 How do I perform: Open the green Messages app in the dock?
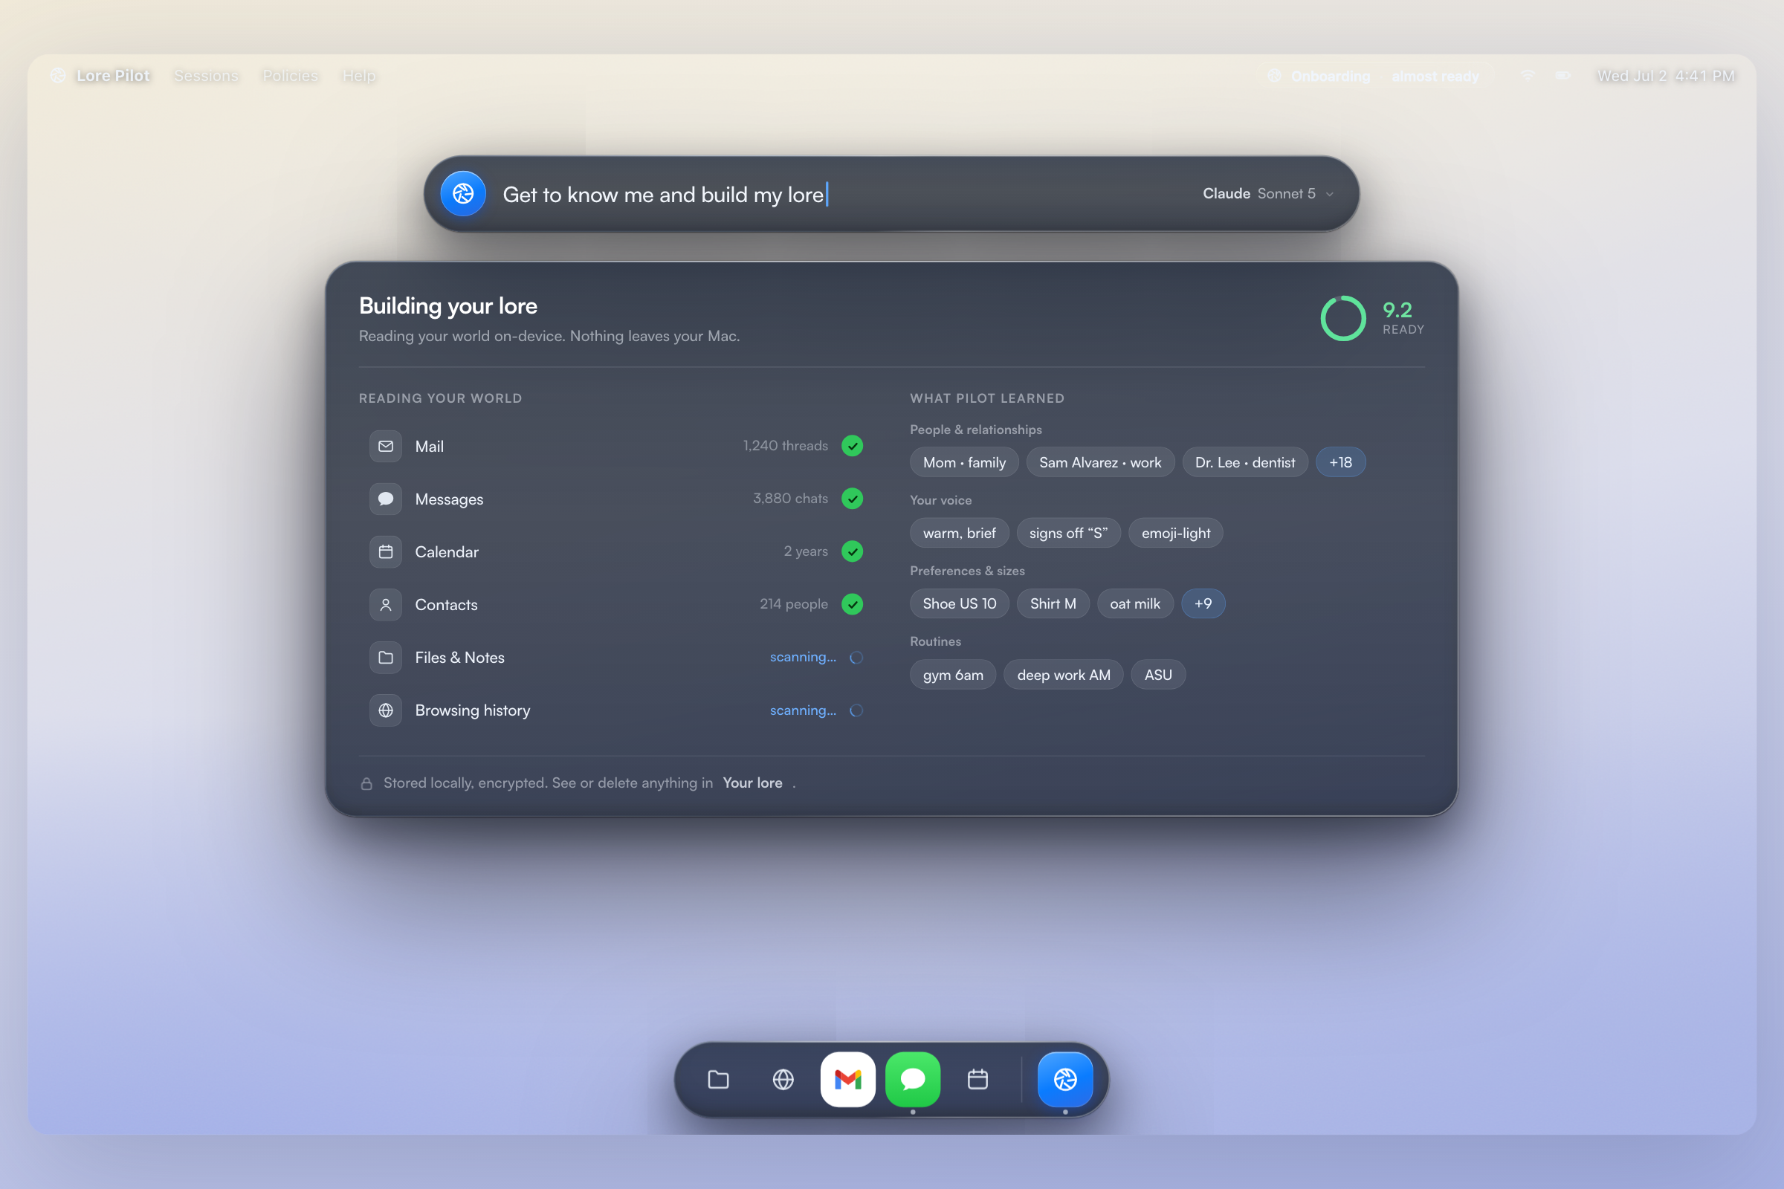click(914, 1079)
